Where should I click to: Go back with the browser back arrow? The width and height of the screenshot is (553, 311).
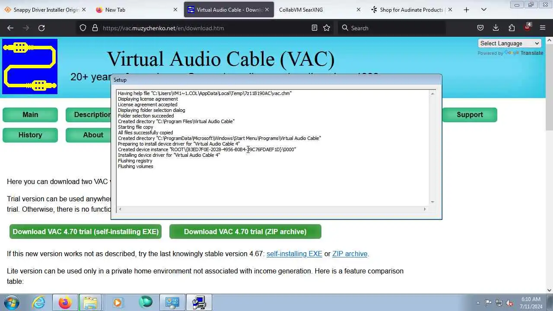coord(10,28)
